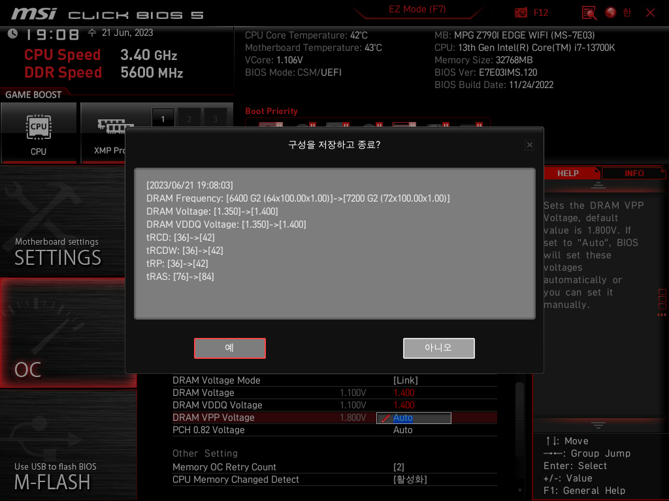Click DRAM VPP Voltage Auto field

click(x=414, y=418)
